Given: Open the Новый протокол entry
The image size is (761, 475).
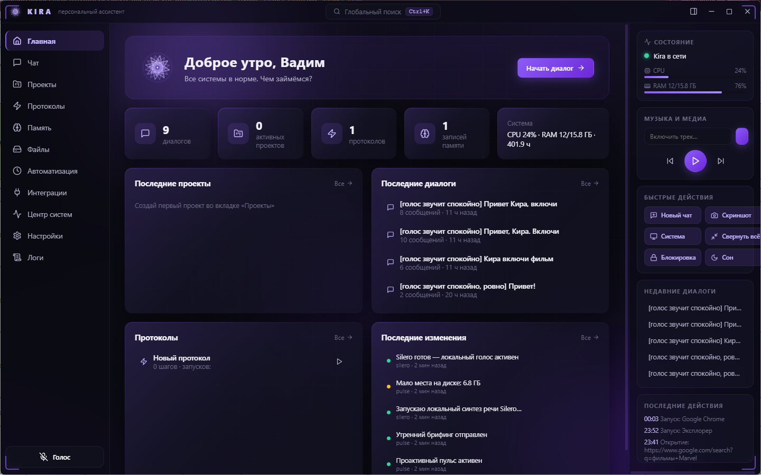Looking at the screenshot, I should [244, 362].
